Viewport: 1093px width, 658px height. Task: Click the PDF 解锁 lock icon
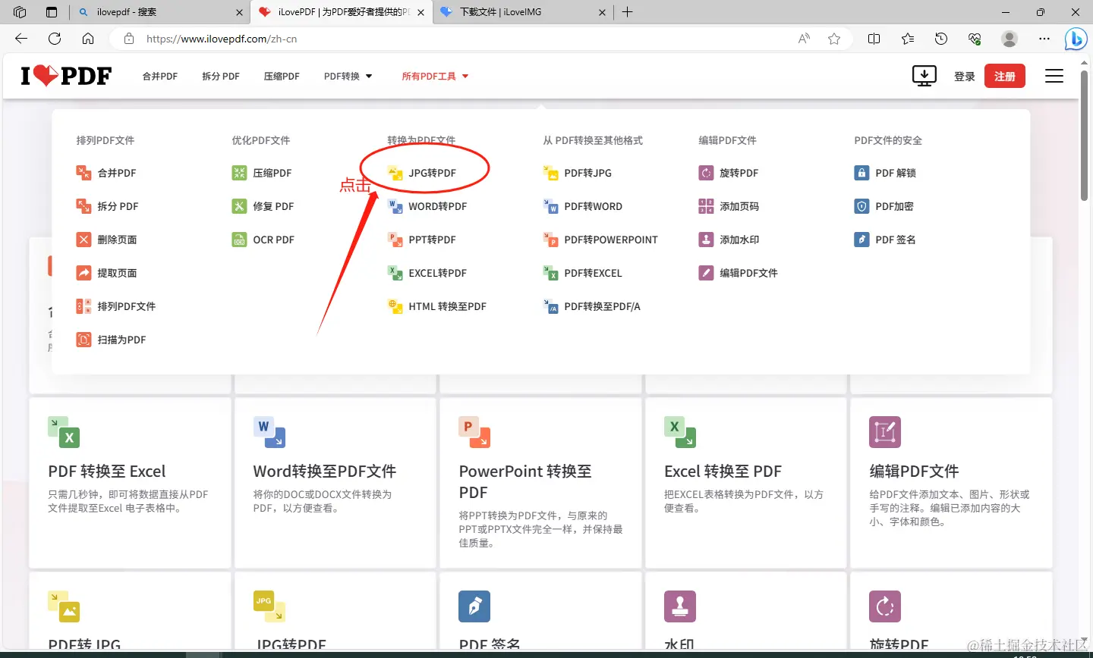click(861, 173)
